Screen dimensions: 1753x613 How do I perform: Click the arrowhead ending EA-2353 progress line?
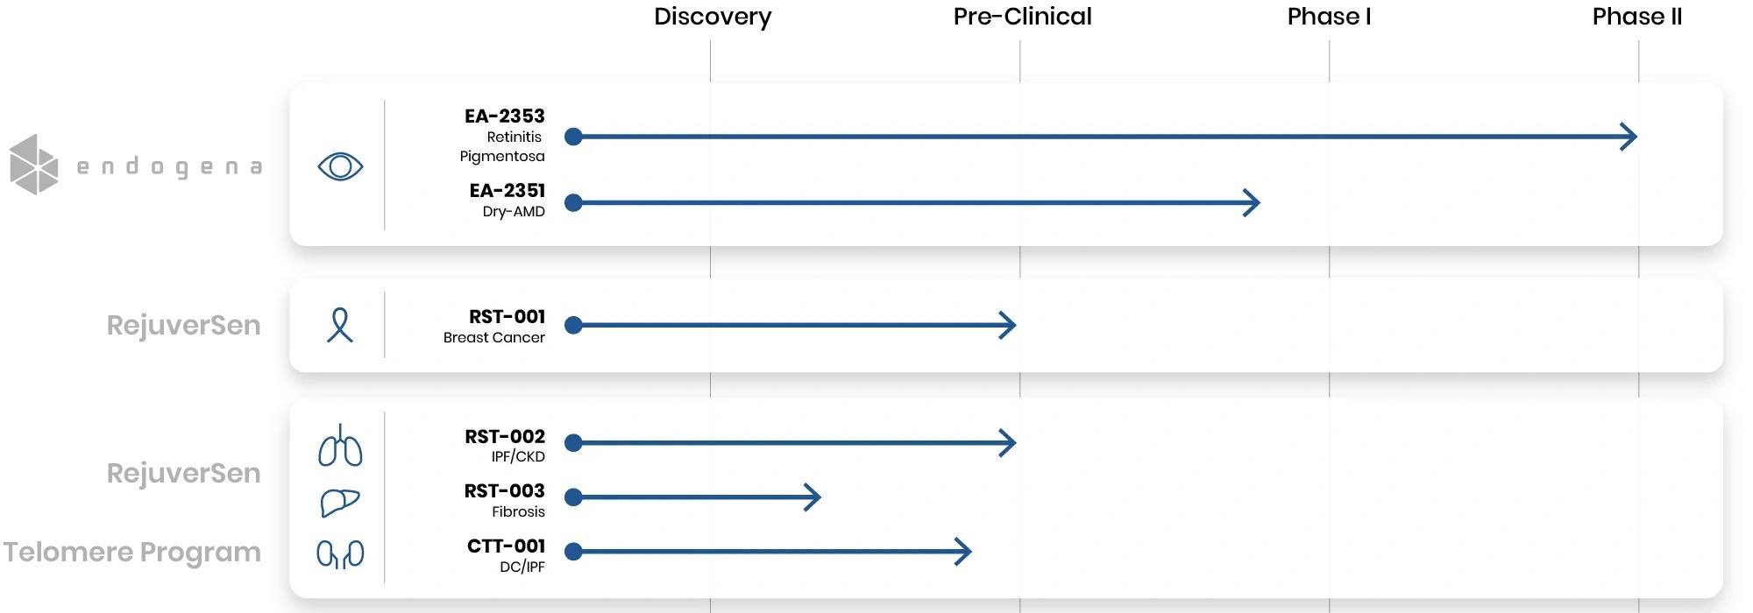(x=1629, y=137)
